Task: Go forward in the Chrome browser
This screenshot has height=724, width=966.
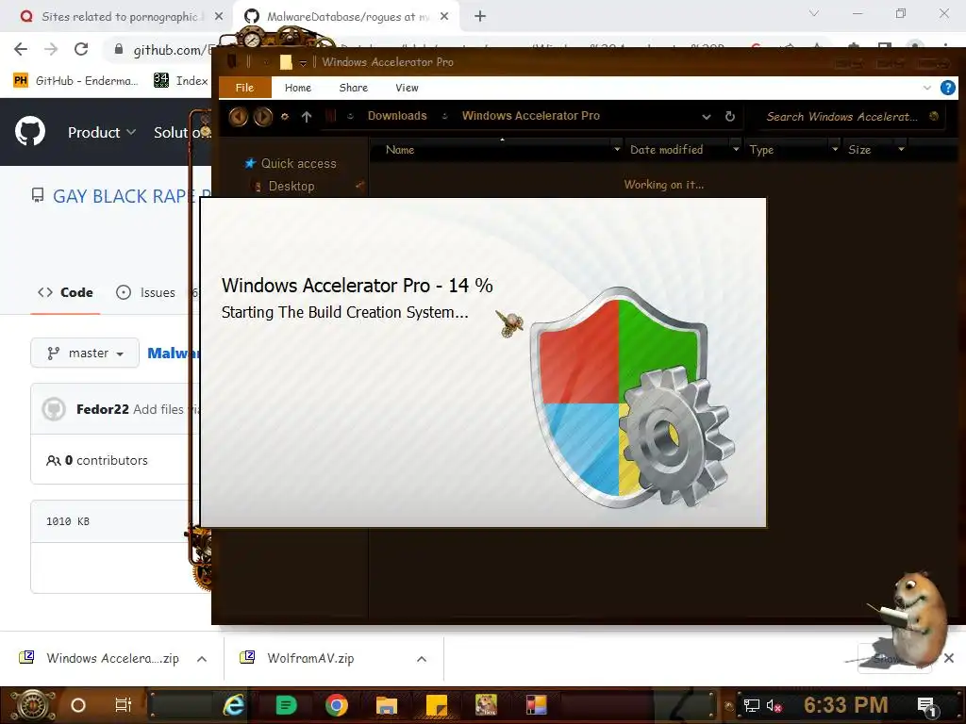Action: [51, 49]
